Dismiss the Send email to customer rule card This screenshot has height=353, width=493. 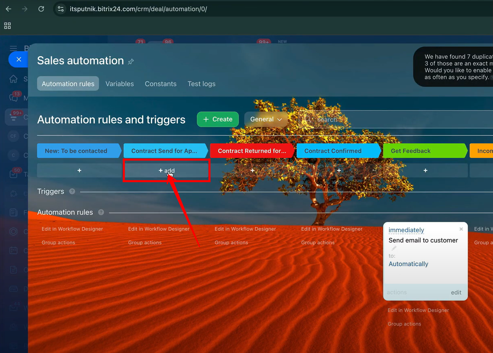pyautogui.click(x=461, y=229)
